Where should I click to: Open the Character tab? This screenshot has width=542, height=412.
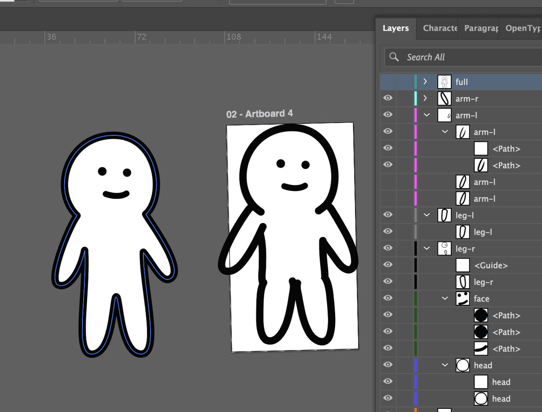(440, 28)
